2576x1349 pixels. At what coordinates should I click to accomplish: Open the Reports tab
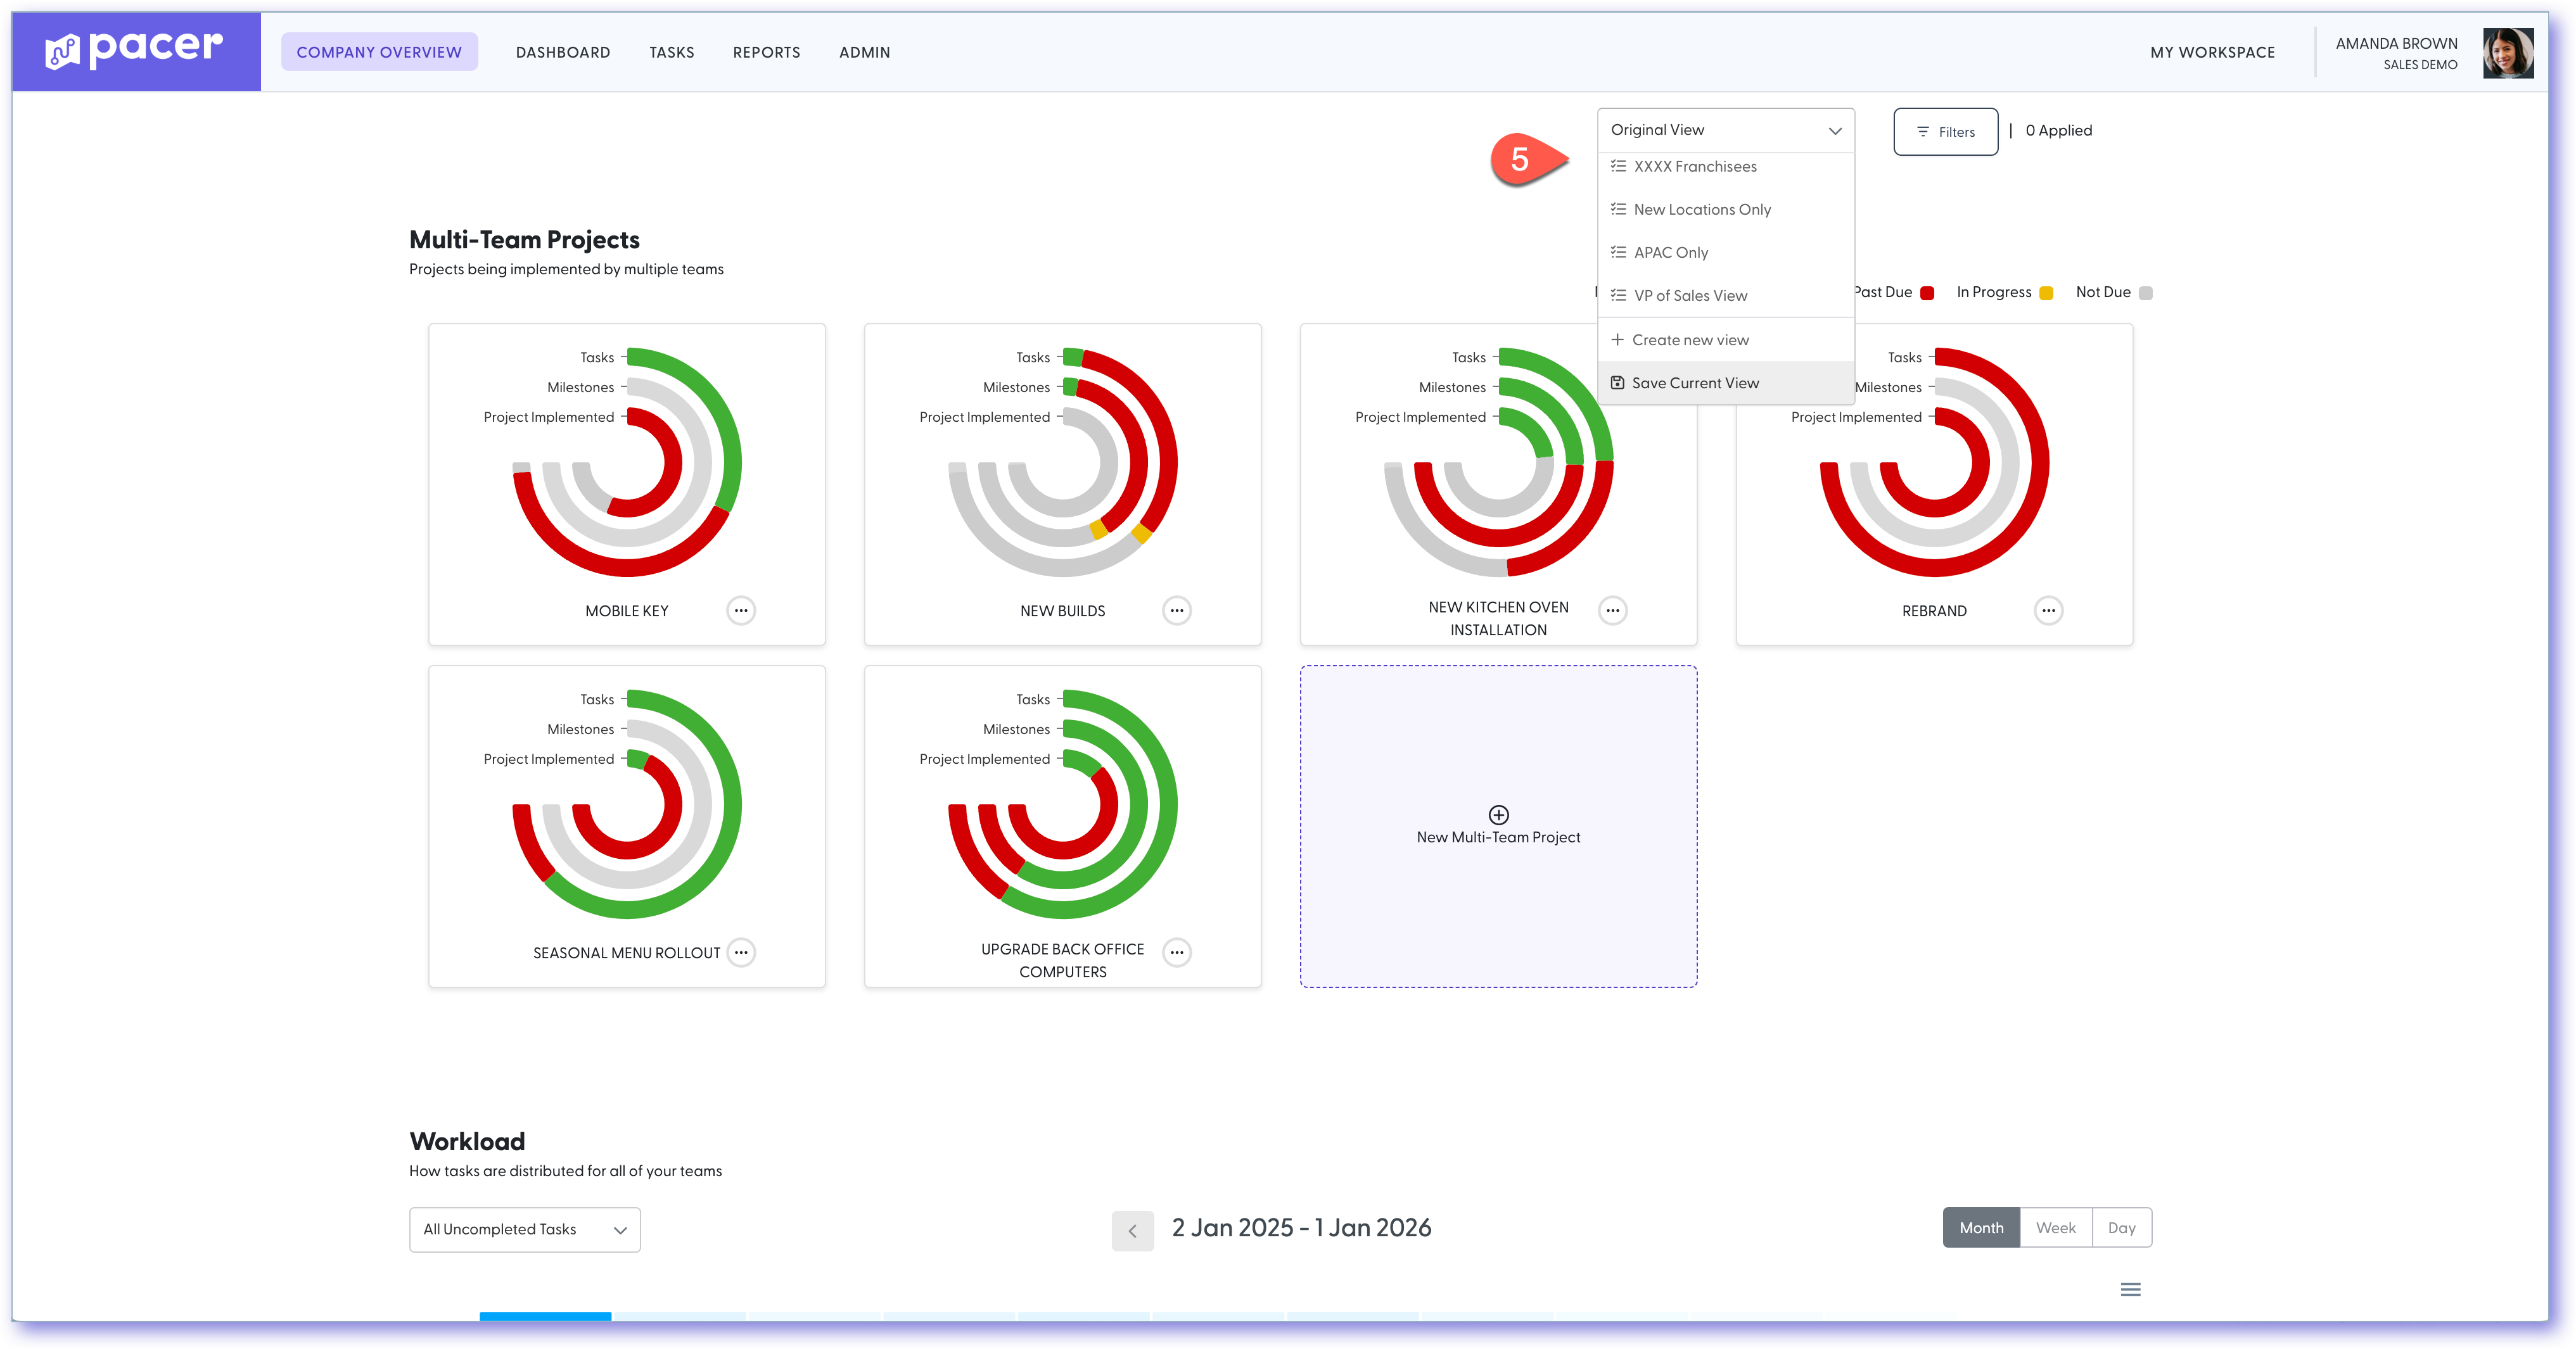coord(767,52)
